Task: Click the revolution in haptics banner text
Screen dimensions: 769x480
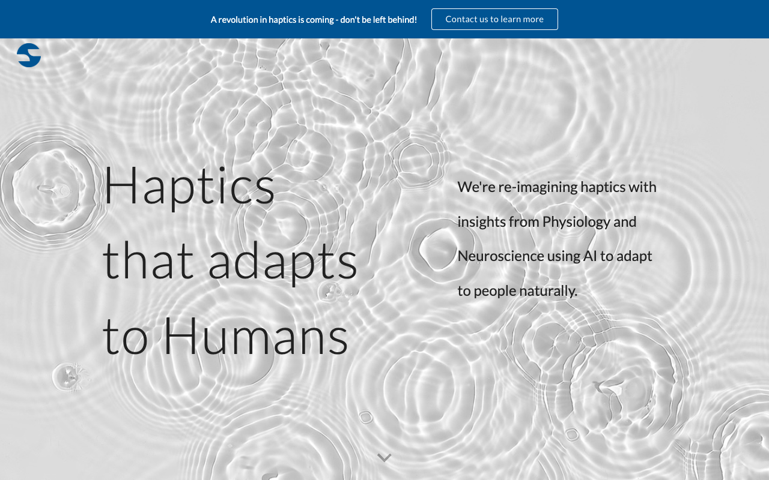Action: click(x=314, y=19)
